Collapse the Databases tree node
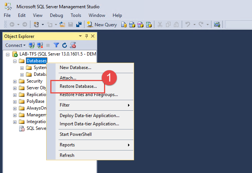The width and height of the screenshot is (252, 173). click(15, 61)
